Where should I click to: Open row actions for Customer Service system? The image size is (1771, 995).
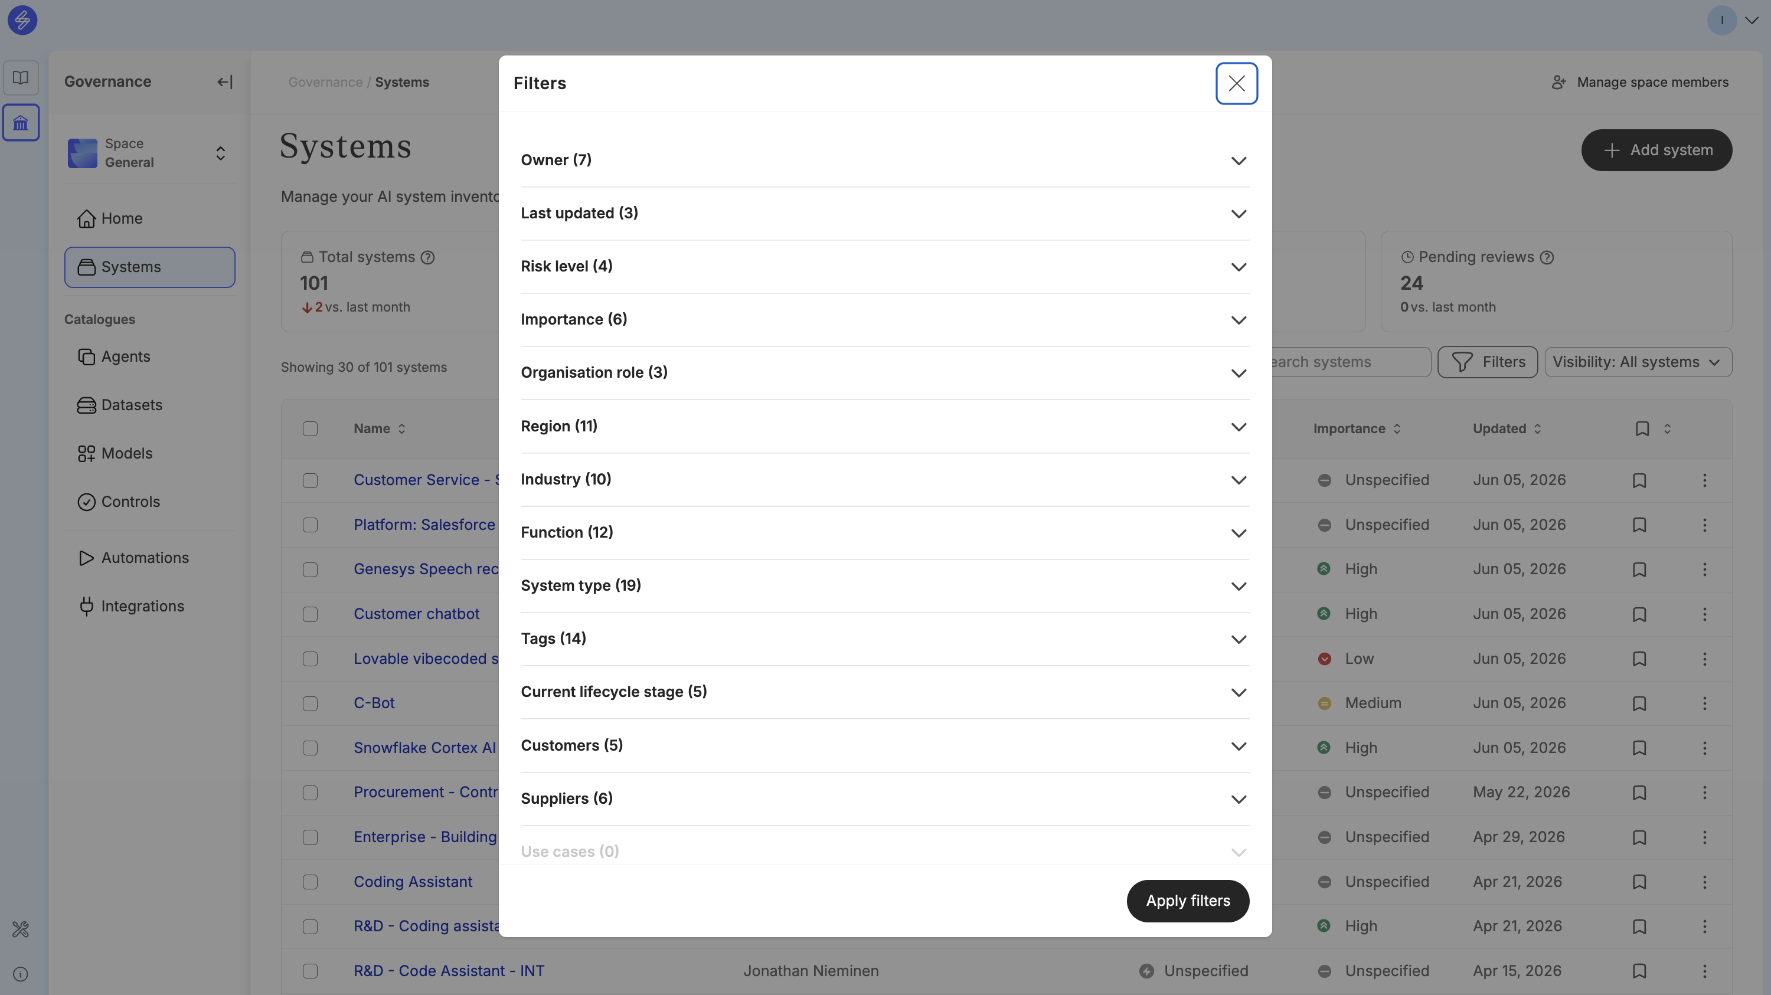pos(1704,480)
